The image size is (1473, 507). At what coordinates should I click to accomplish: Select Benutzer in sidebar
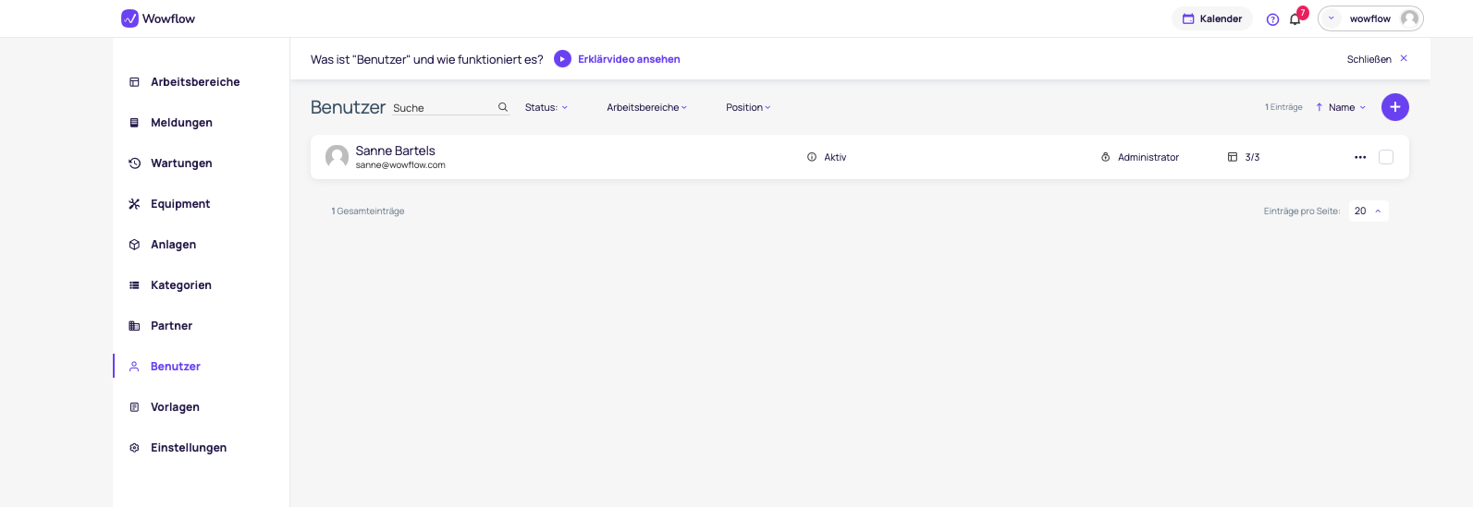click(176, 367)
